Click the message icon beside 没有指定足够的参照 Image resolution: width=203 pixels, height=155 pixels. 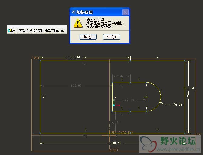pyautogui.click(x=10, y=31)
